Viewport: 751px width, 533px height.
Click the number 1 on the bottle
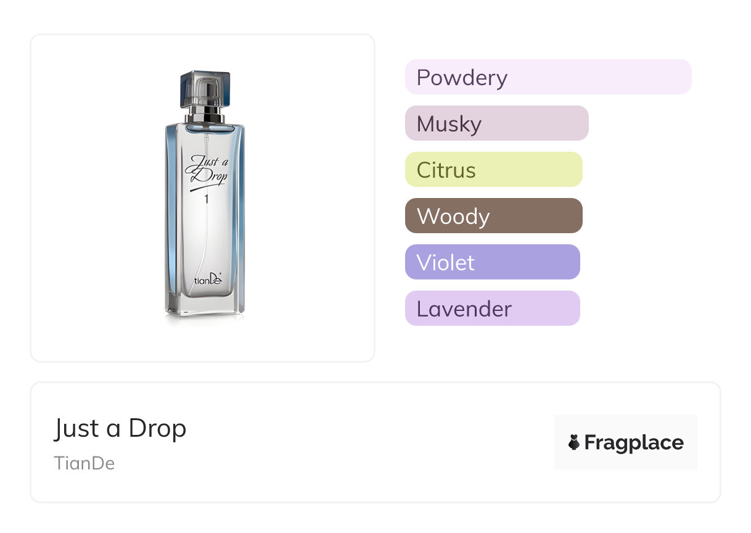[206, 199]
